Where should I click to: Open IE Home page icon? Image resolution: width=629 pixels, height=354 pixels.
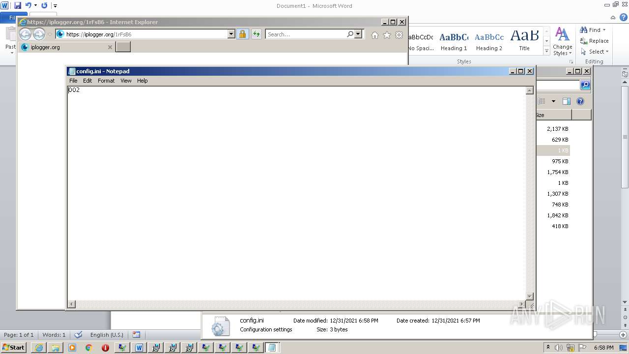(375, 35)
